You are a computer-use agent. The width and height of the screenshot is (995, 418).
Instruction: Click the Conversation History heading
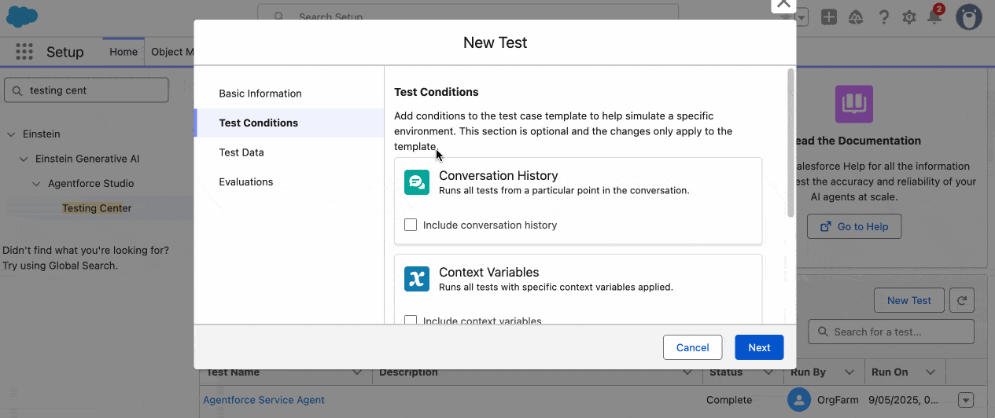click(x=499, y=176)
